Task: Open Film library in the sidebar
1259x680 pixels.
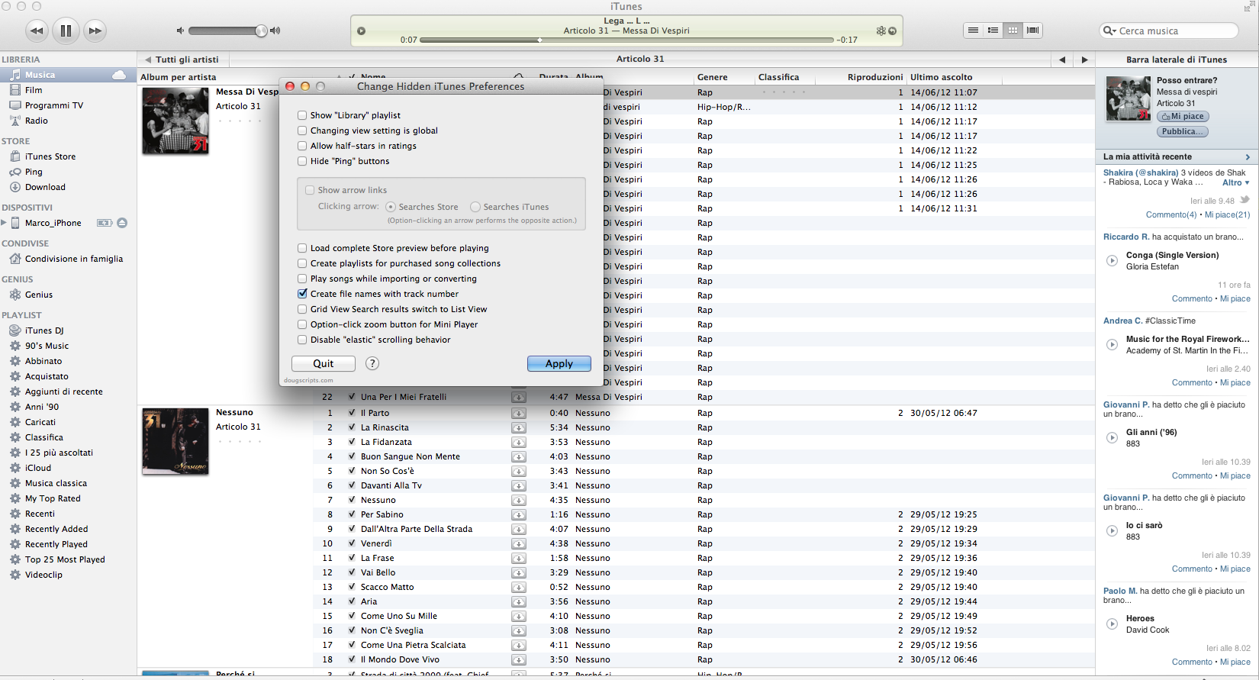Action: tap(34, 90)
